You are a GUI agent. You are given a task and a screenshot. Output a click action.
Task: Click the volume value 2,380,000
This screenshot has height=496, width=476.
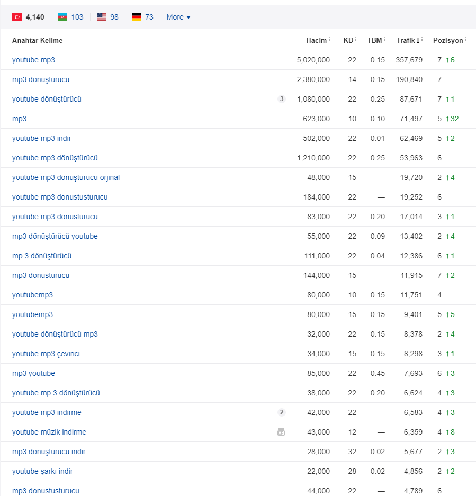point(313,79)
